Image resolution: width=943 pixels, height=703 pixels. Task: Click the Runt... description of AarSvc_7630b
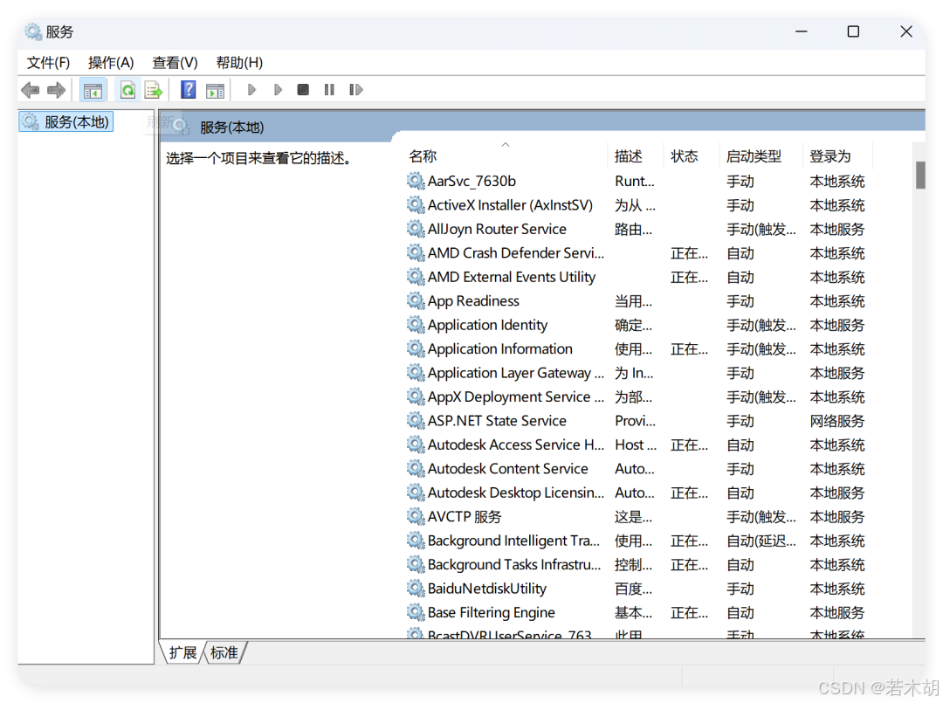point(635,181)
